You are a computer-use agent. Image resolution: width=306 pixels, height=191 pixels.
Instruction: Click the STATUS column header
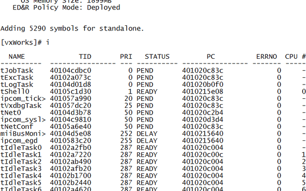(x=157, y=56)
